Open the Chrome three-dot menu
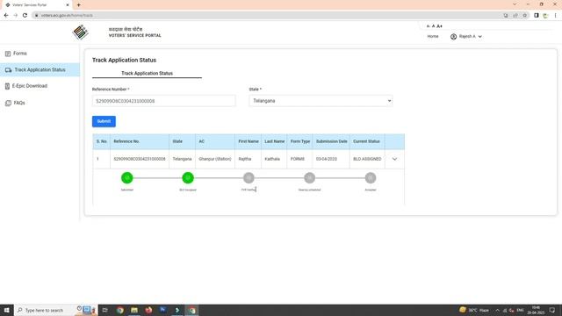Screen dimensions: 562x316 coord(555,16)
